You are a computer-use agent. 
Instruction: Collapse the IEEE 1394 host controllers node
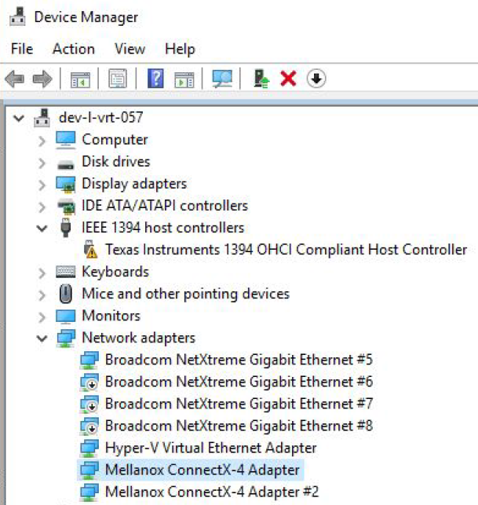[42, 228]
